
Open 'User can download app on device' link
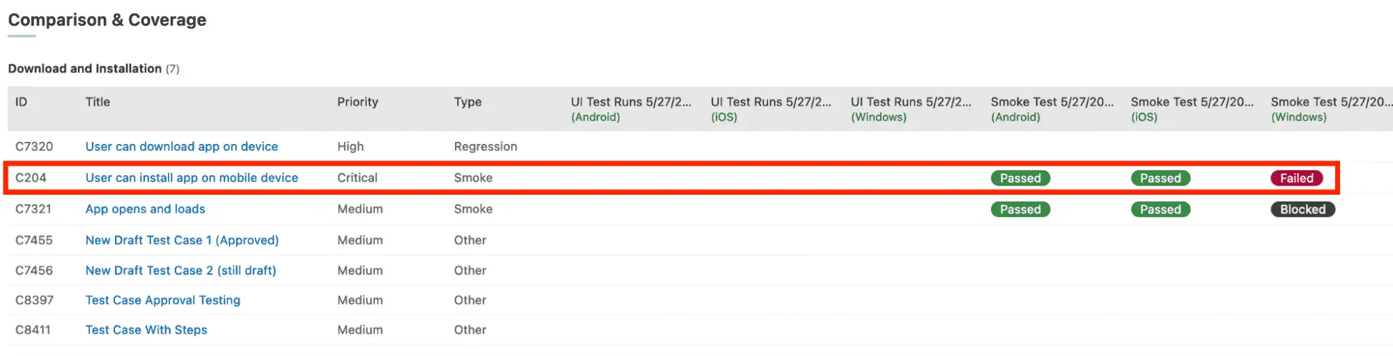tap(181, 147)
